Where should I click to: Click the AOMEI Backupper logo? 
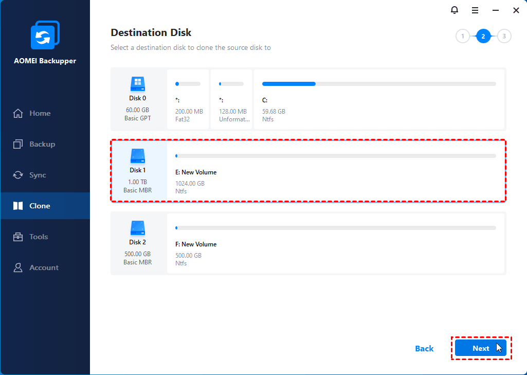[45, 35]
